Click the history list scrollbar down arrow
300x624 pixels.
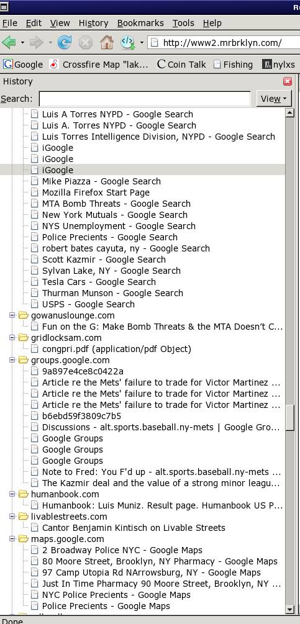(x=289, y=609)
